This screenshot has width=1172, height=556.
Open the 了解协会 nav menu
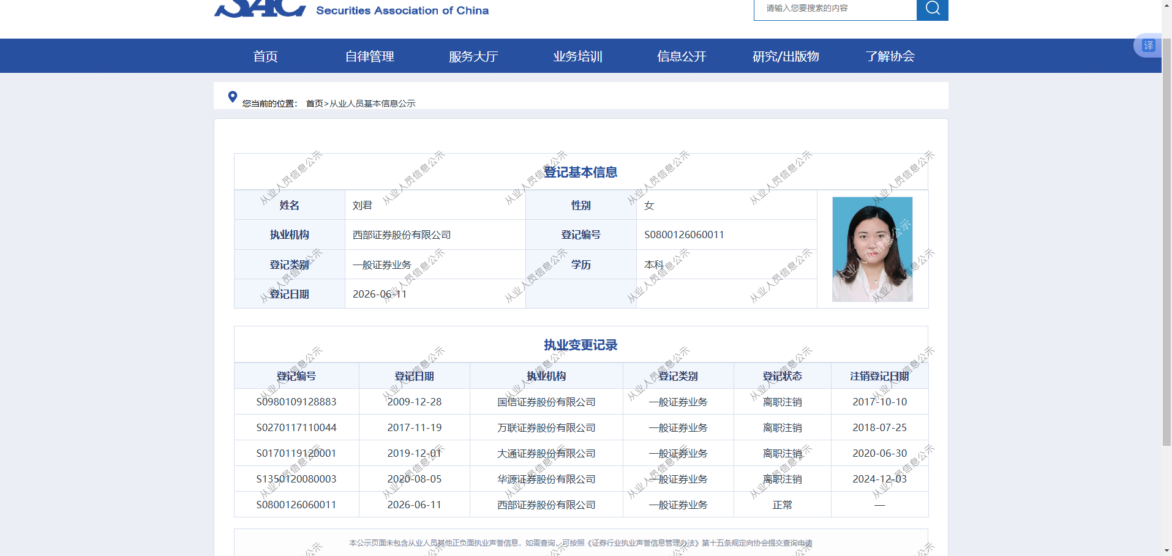point(890,56)
